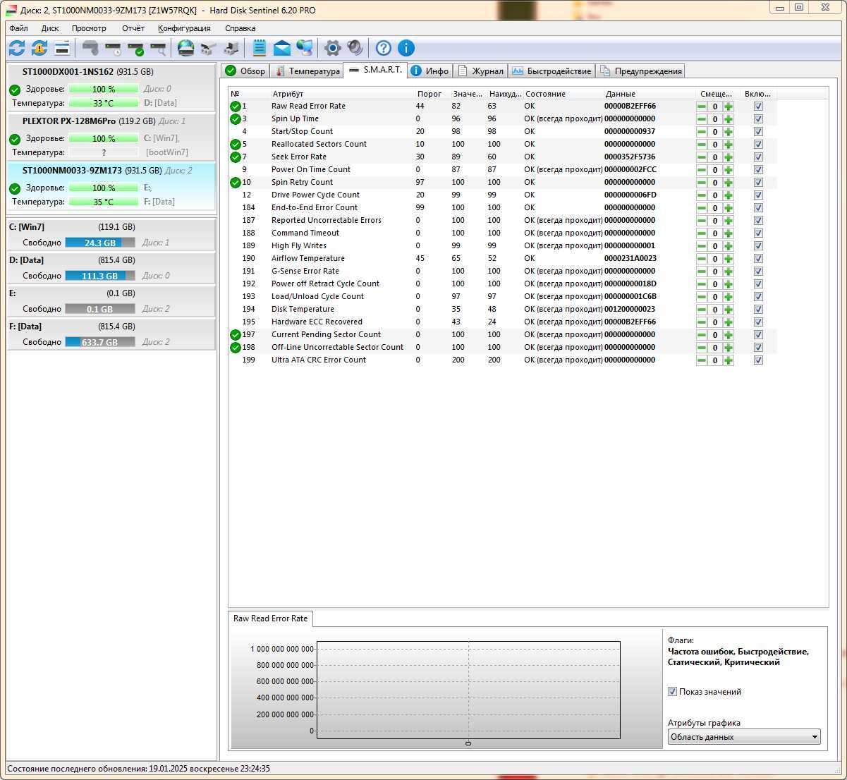The height and width of the screenshot is (780, 847).
Task: Click the globe with monitor toolbar icon
Action: (x=305, y=48)
